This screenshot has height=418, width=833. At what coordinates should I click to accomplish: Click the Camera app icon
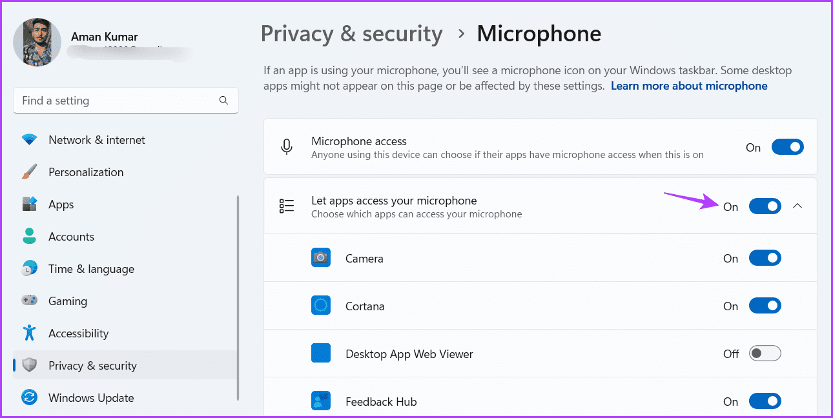[321, 258]
